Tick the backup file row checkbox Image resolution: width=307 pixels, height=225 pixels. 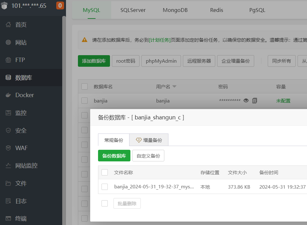click(x=105, y=187)
